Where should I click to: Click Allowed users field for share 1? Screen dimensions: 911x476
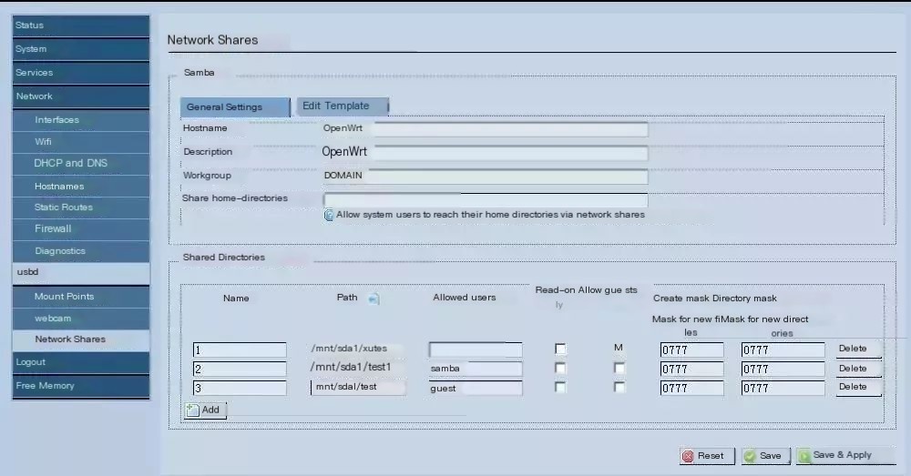click(x=476, y=349)
